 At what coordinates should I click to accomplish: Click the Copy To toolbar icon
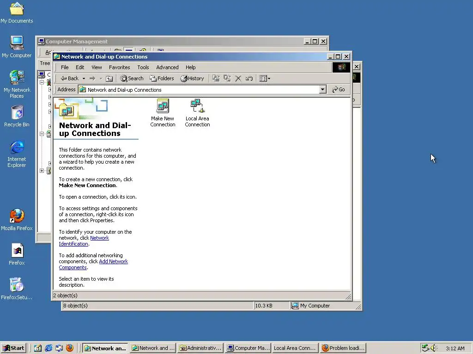coord(227,78)
